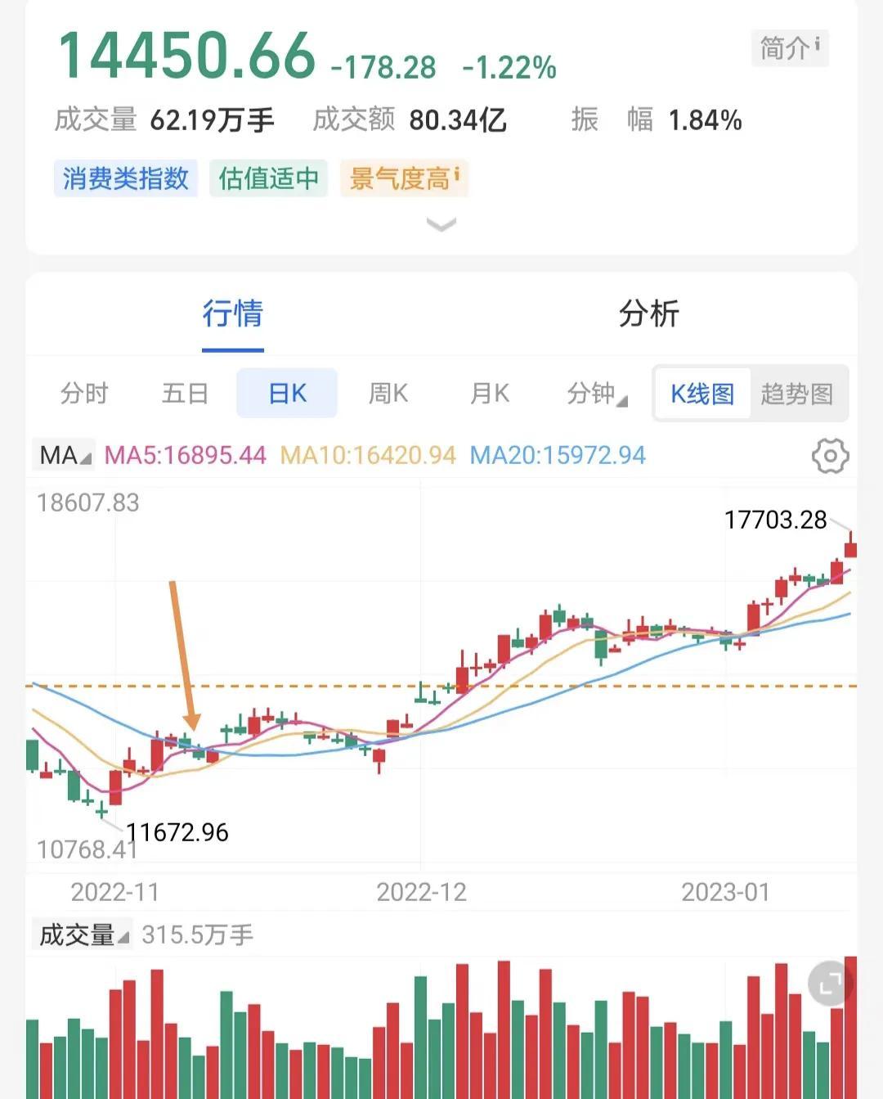
Task: Open the chart settings gear icon
Action: [x=830, y=456]
